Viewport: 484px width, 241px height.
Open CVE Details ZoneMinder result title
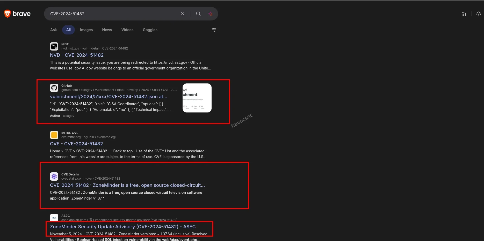tap(127, 185)
